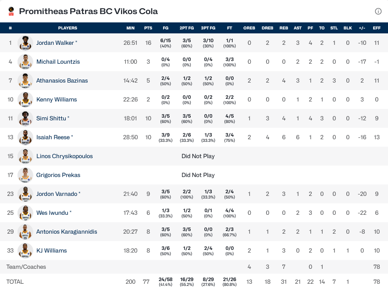Screen dimensions: 388x289
Task: Sort players by MIN column
Action: [131, 28]
